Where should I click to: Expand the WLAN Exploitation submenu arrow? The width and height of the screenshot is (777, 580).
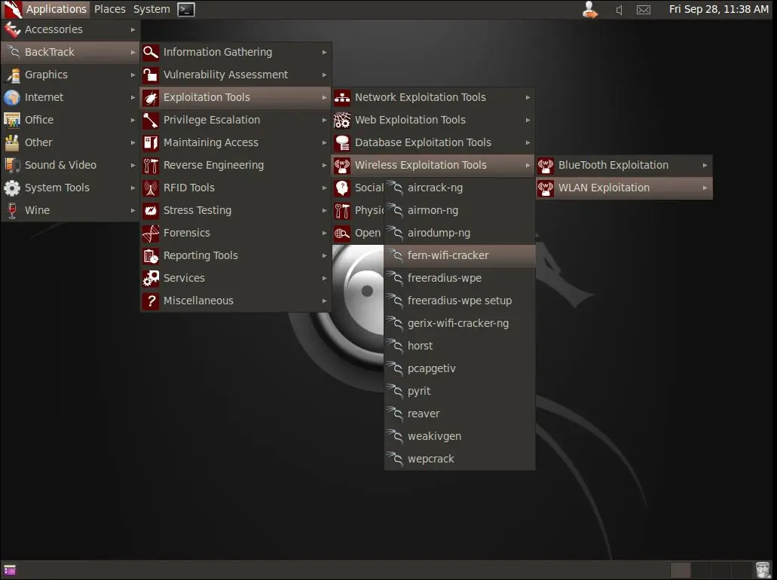tap(705, 188)
